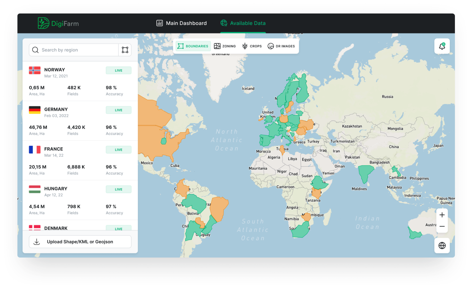Click Upload Shape/KML or Geojson
The width and height of the screenshot is (471, 289).
[x=80, y=241]
